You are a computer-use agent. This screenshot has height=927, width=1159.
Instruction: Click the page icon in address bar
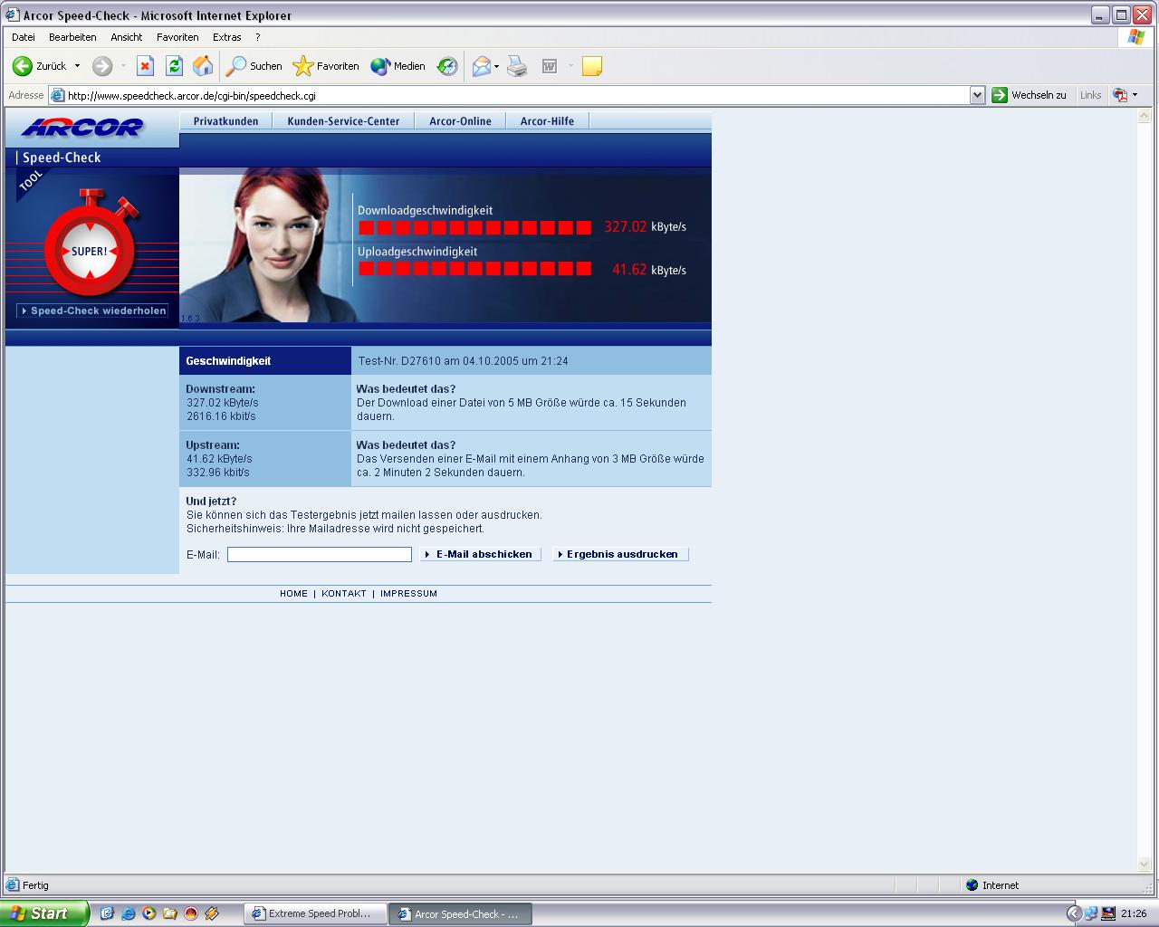coord(58,95)
